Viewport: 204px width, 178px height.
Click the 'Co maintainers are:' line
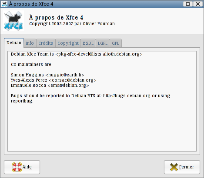point(32,64)
